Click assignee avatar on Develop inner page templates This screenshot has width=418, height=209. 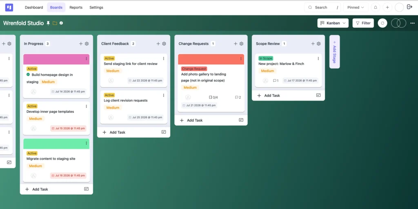[33, 128]
